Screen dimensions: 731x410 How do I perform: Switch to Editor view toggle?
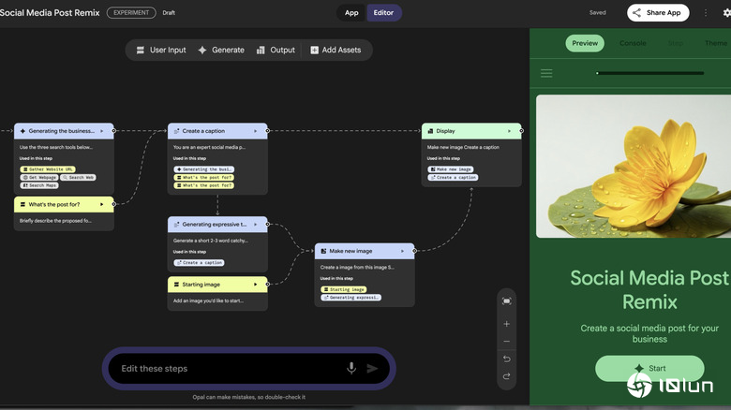[x=383, y=13]
